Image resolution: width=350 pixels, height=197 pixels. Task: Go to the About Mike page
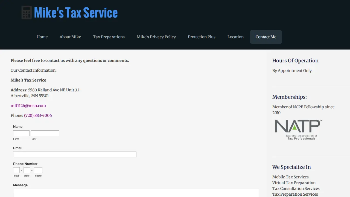[x=70, y=37]
